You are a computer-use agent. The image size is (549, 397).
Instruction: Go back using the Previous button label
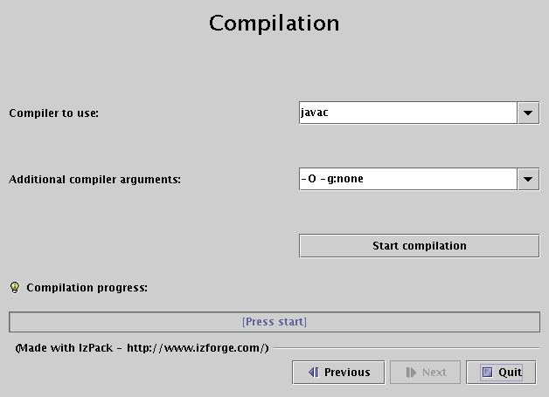(347, 373)
